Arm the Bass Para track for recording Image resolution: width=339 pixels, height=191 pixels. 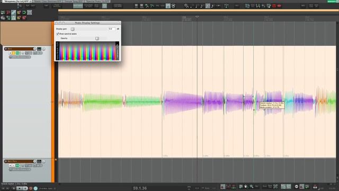6,161
